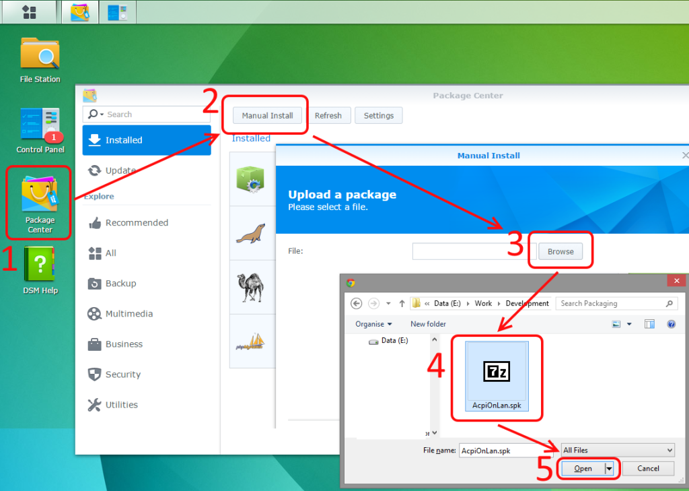Toggle the preview pane icon
Image resolution: width=689 pixels, height=491 pixels.
(649, 324)
